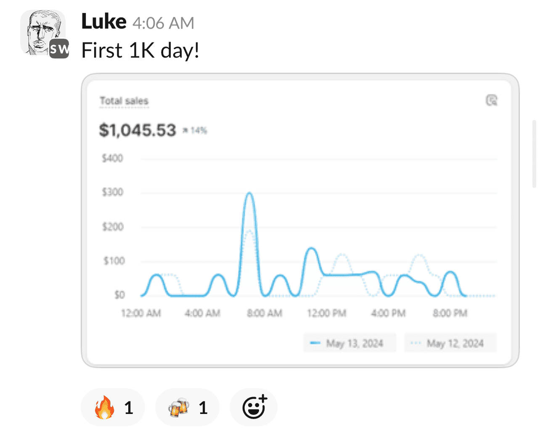Click the SW badge on the avatar

[x=59, y=49]
